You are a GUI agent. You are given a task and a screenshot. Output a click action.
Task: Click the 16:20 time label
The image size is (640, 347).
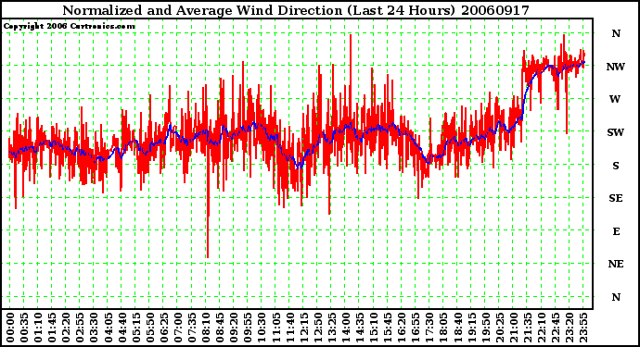tap(402, 328)
